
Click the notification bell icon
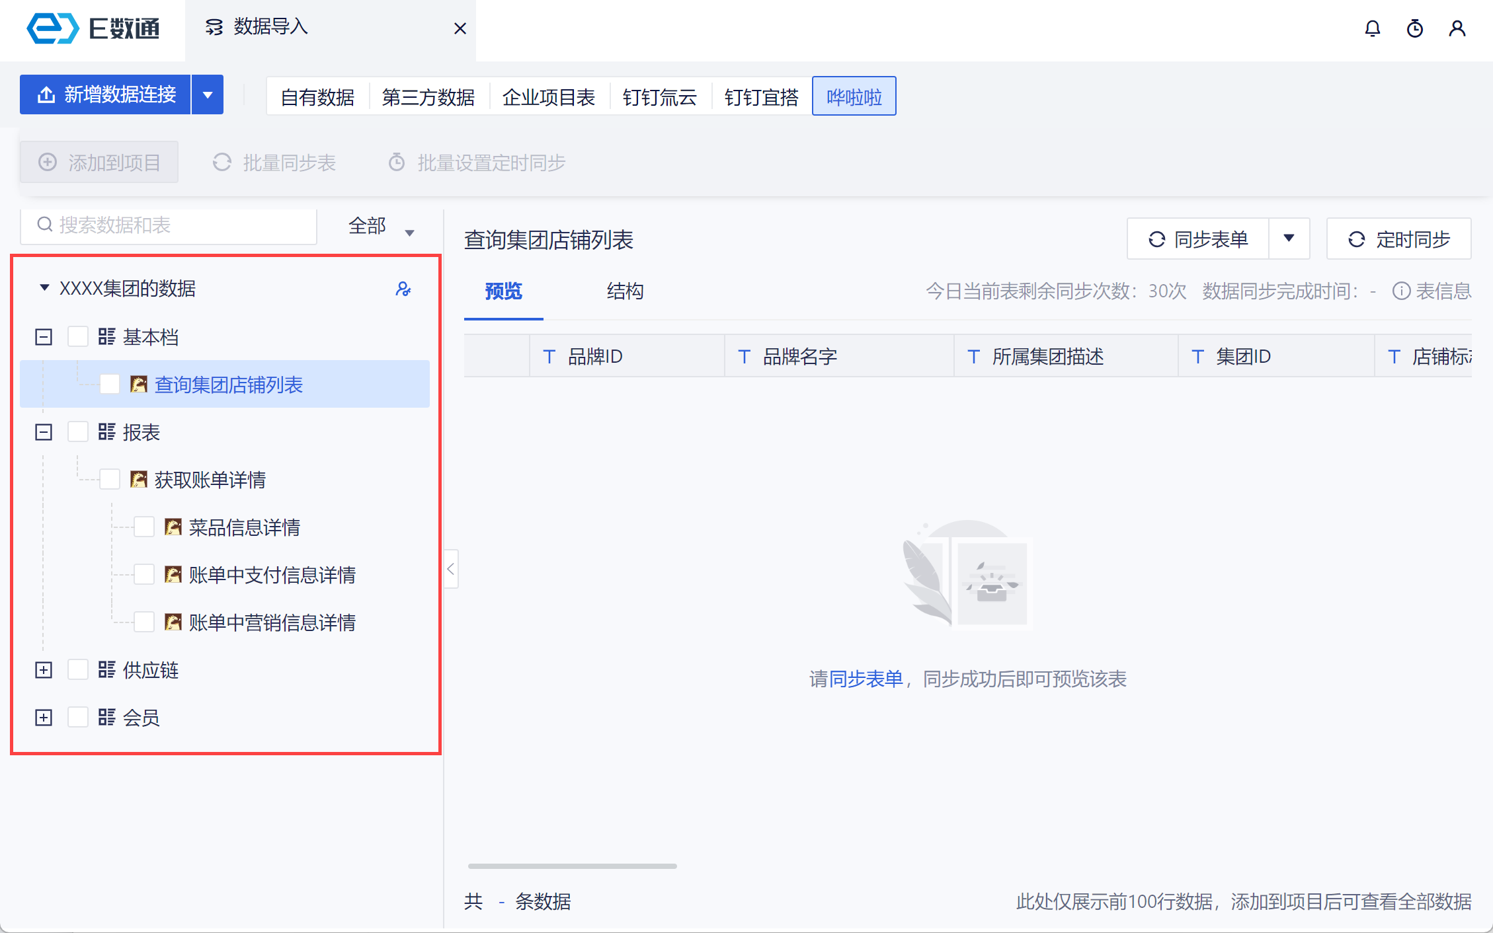point(1372,28)
